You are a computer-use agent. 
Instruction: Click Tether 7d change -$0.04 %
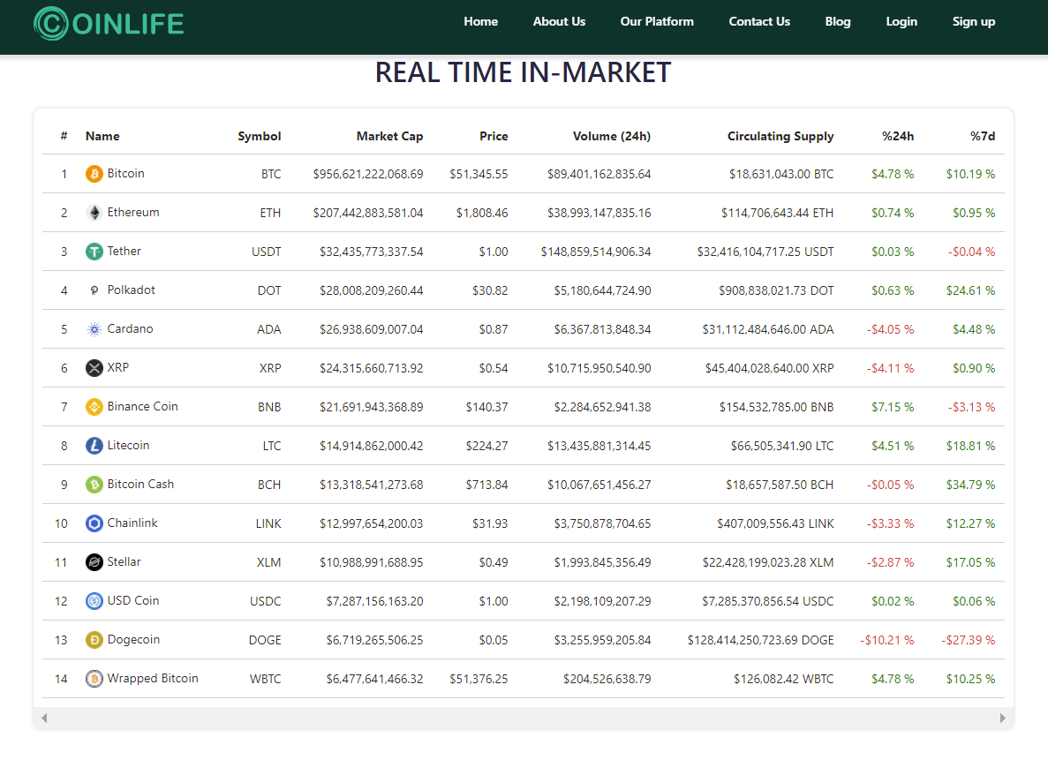971,252
